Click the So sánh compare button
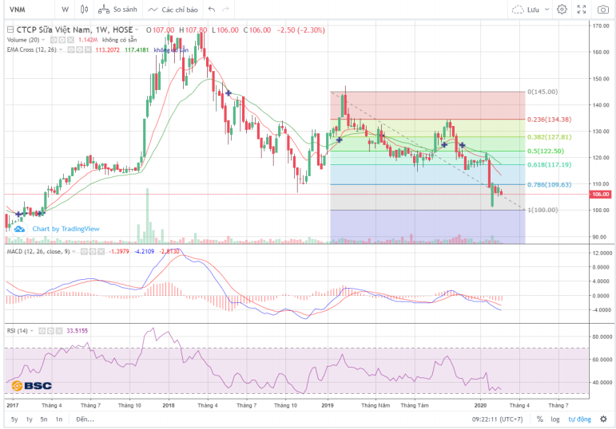This screenshot has height=429, width=616. tap(117, 10)
